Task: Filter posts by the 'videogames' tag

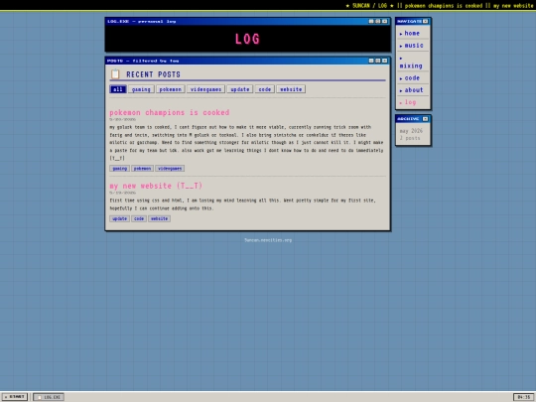Action: tap(205, 89)
